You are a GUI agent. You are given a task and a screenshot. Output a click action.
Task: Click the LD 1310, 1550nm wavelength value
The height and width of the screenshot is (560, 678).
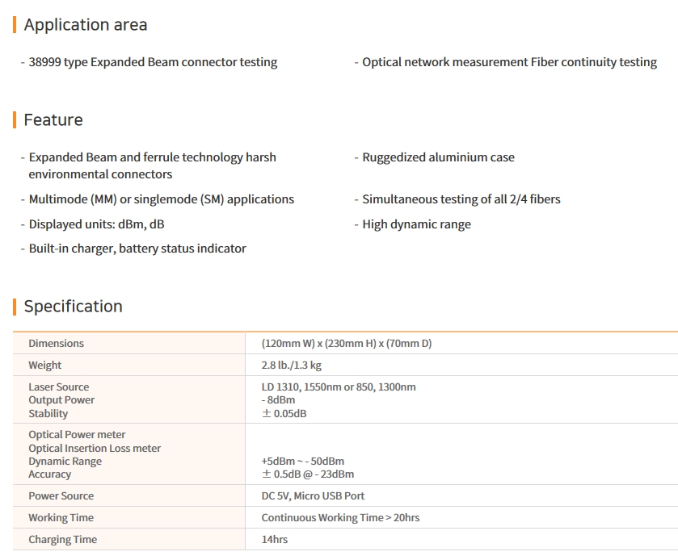coord(339,387)
